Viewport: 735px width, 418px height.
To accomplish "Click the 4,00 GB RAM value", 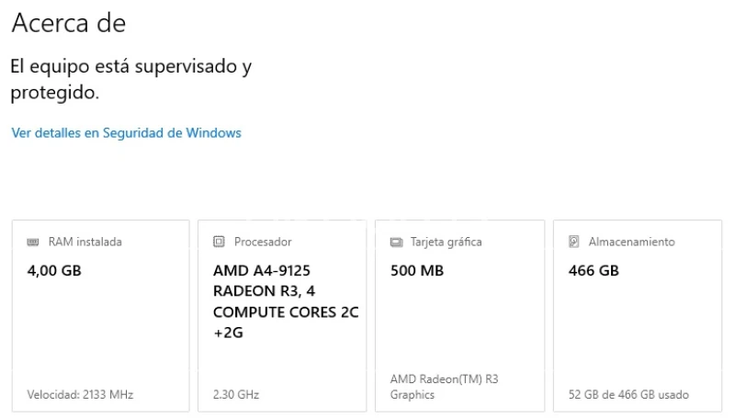I will tap(54, 271).
